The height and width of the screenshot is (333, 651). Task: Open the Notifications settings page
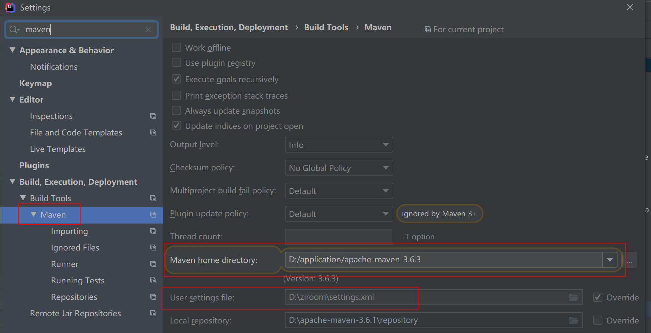click(x=54, y=67)
